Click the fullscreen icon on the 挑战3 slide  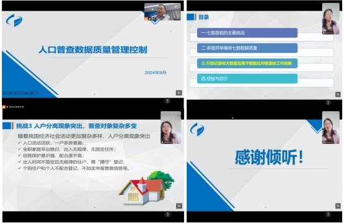click(179, 206)
